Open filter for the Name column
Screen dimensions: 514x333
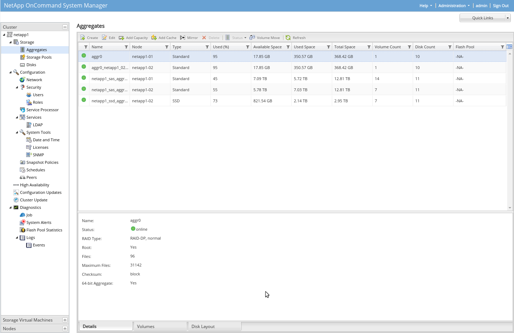(x=126, y=47)
